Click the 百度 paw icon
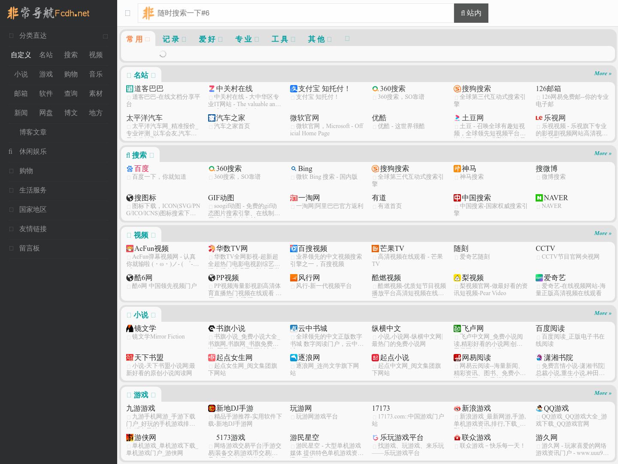This screenshot has height=464, width=618. pos(130,169)
